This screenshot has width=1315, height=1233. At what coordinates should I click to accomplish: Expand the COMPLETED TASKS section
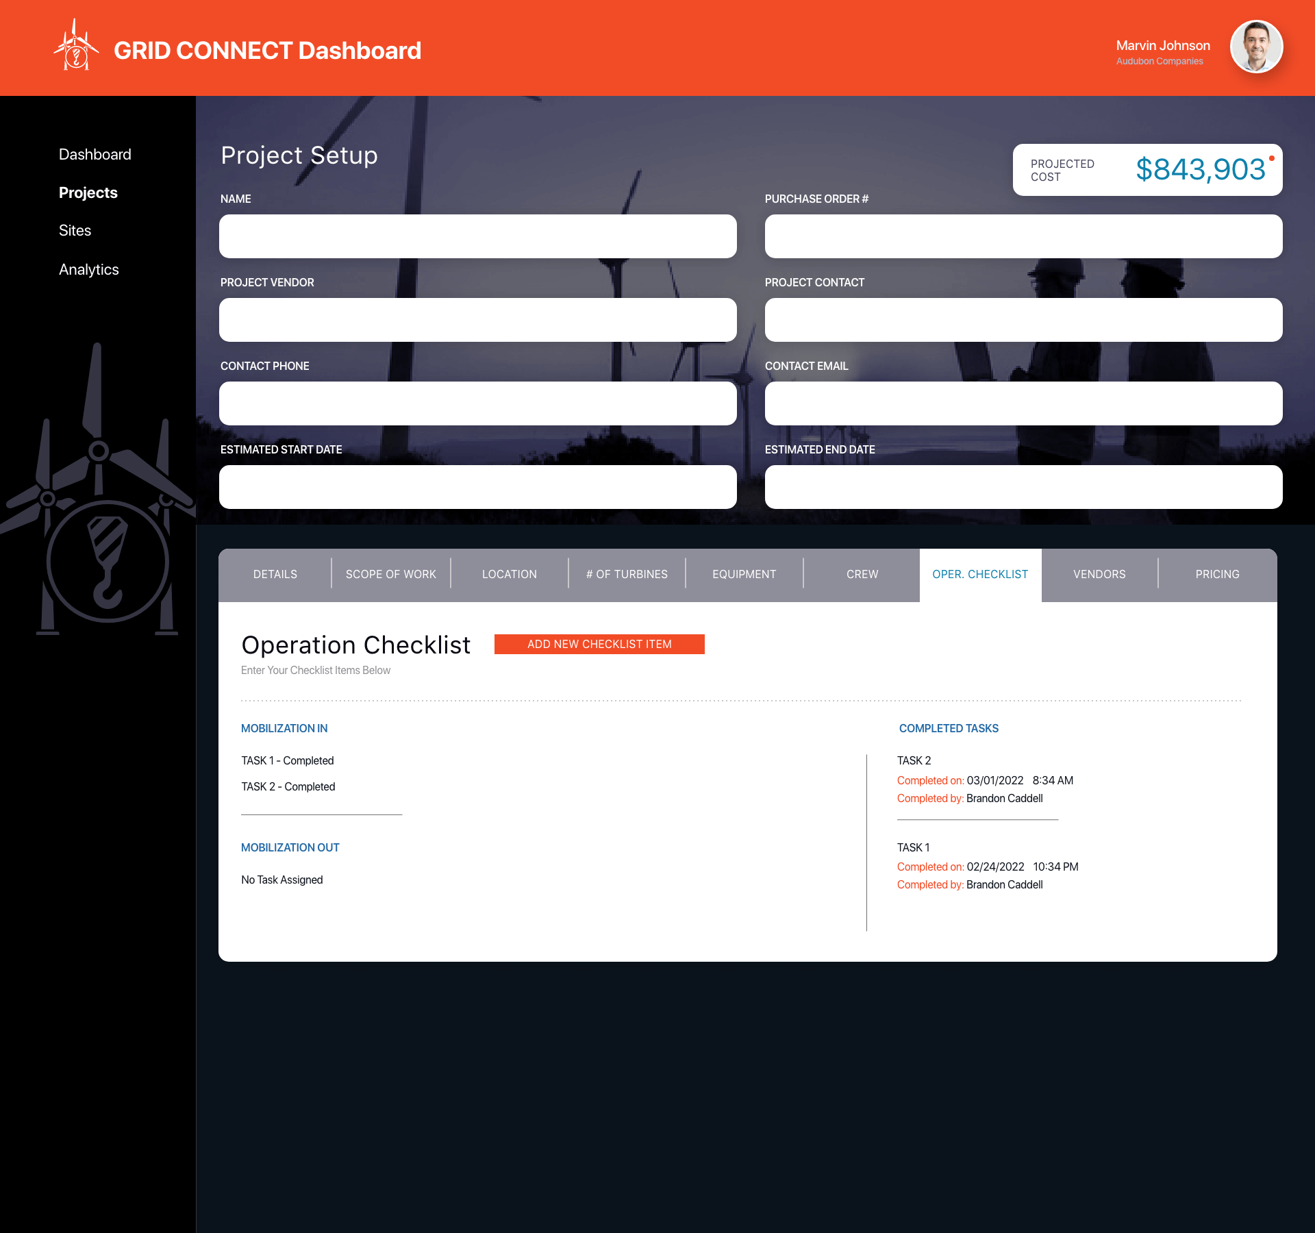pyautogui.click(x=950, y=729)
